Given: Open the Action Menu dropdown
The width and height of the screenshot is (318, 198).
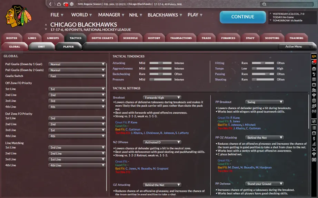Looking at the screenshot, I should (297, 46).
